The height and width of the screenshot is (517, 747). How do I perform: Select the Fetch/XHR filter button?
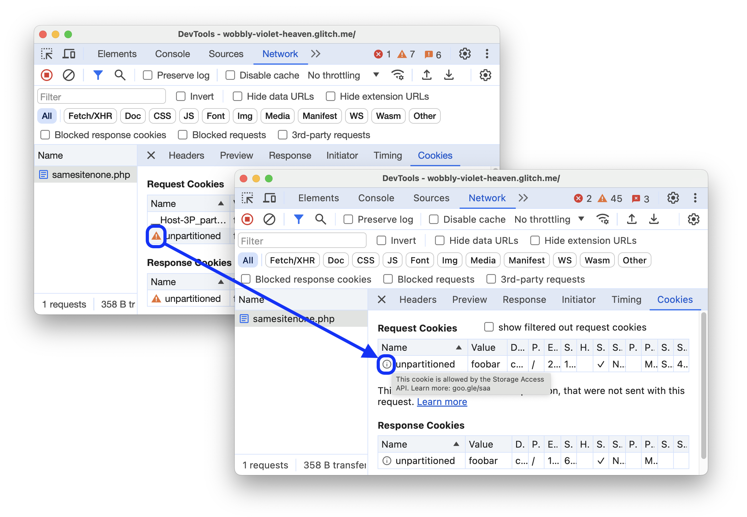point(290,260)
